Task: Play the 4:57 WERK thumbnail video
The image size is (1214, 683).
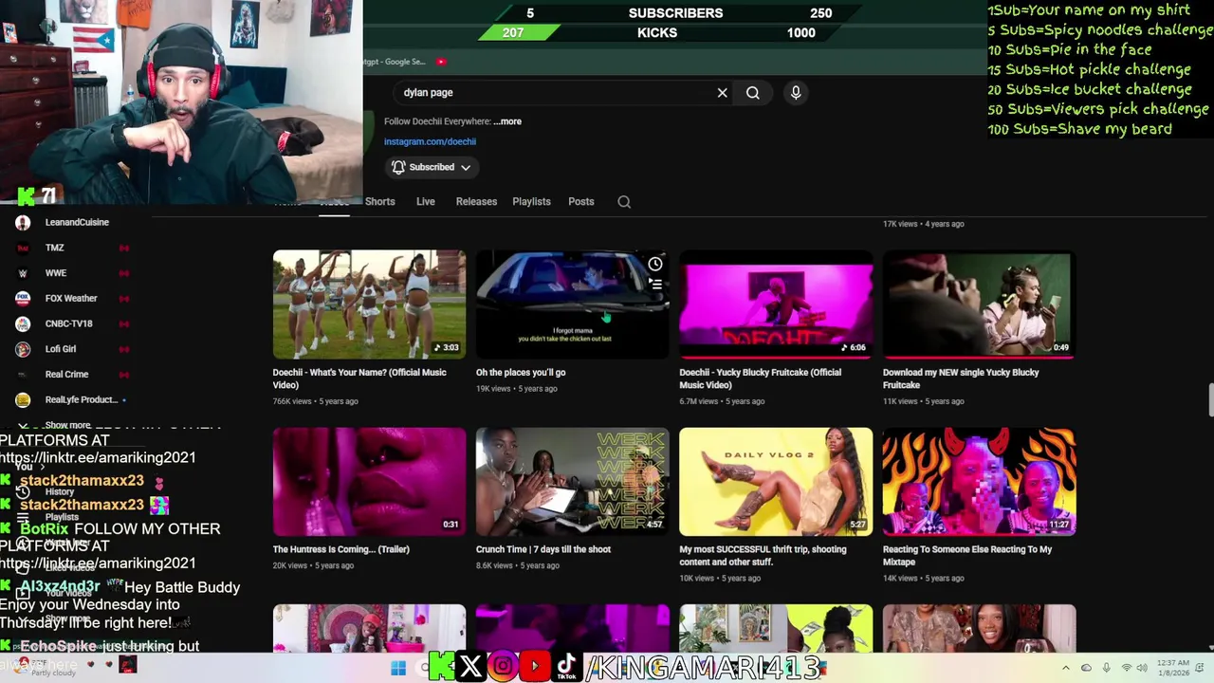Action: click(x=572, y=481)
